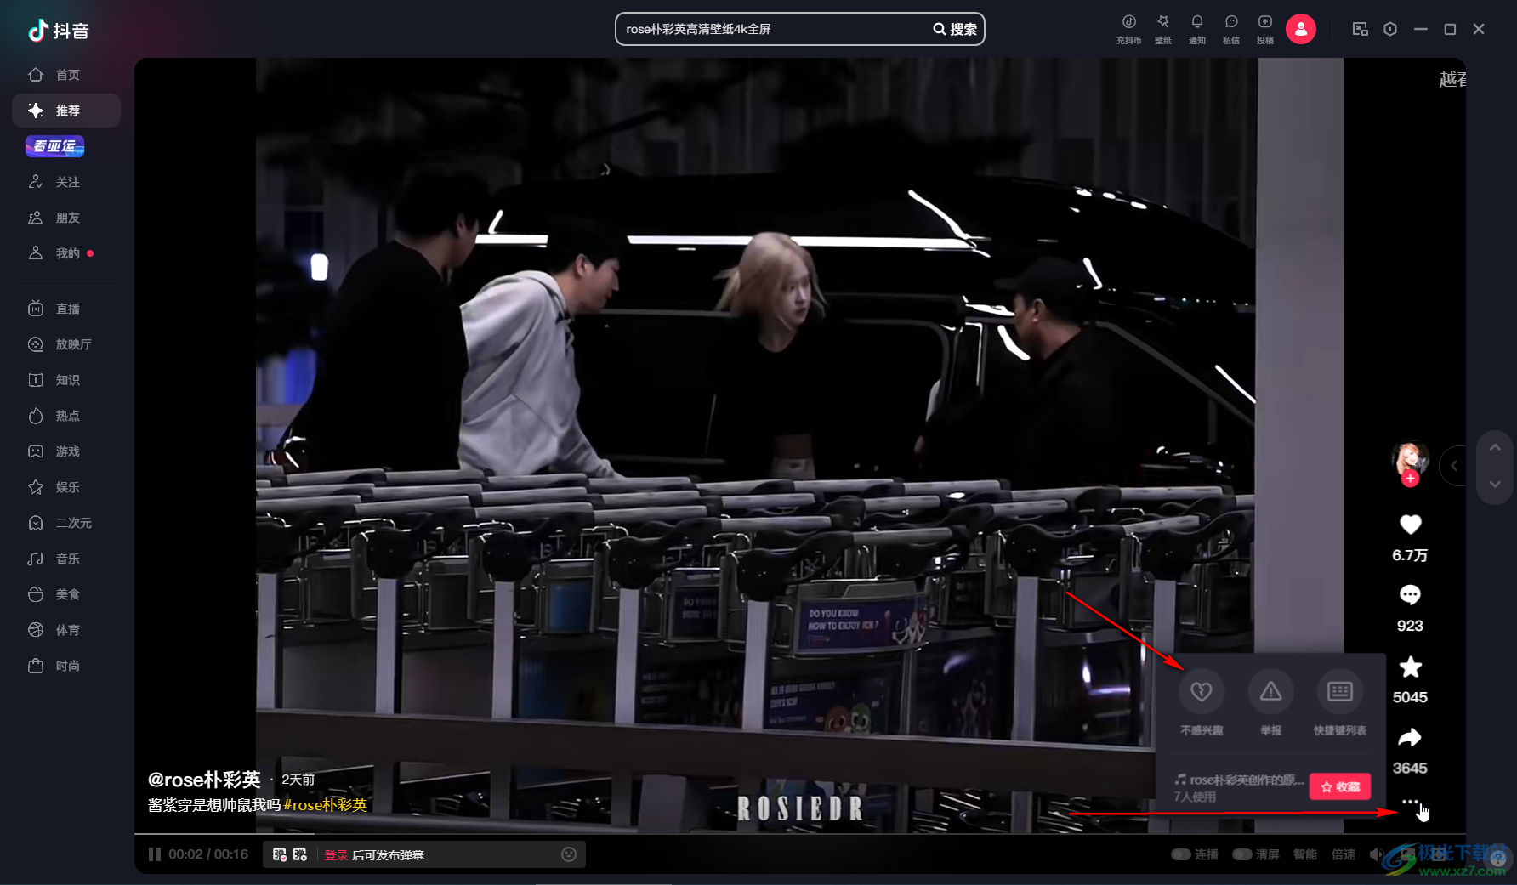Open 倍速 playback speed menu

[x=1344, y=854]
